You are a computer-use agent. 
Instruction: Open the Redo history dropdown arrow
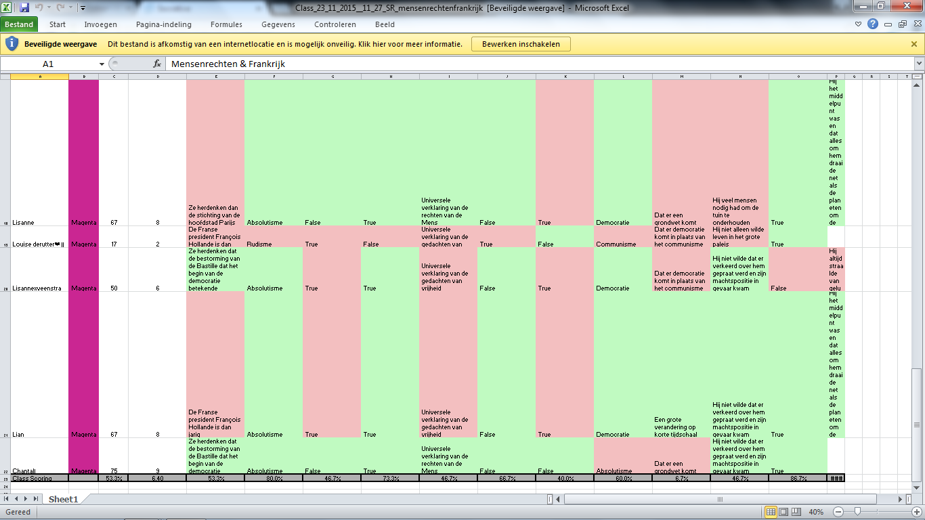71,8
